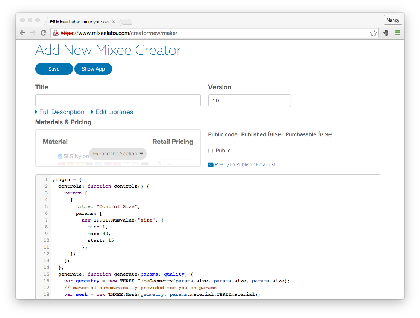Bookmark the page with the star icon

coord(373,33)
